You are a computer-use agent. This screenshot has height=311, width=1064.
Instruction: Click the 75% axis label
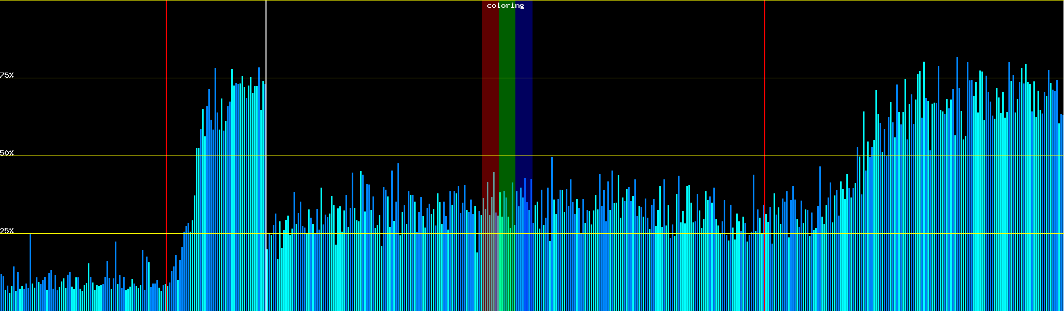(x=7, y=75)
